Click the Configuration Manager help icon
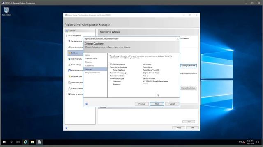Screen dimensions: 263x147 click(x=67, y=128)
